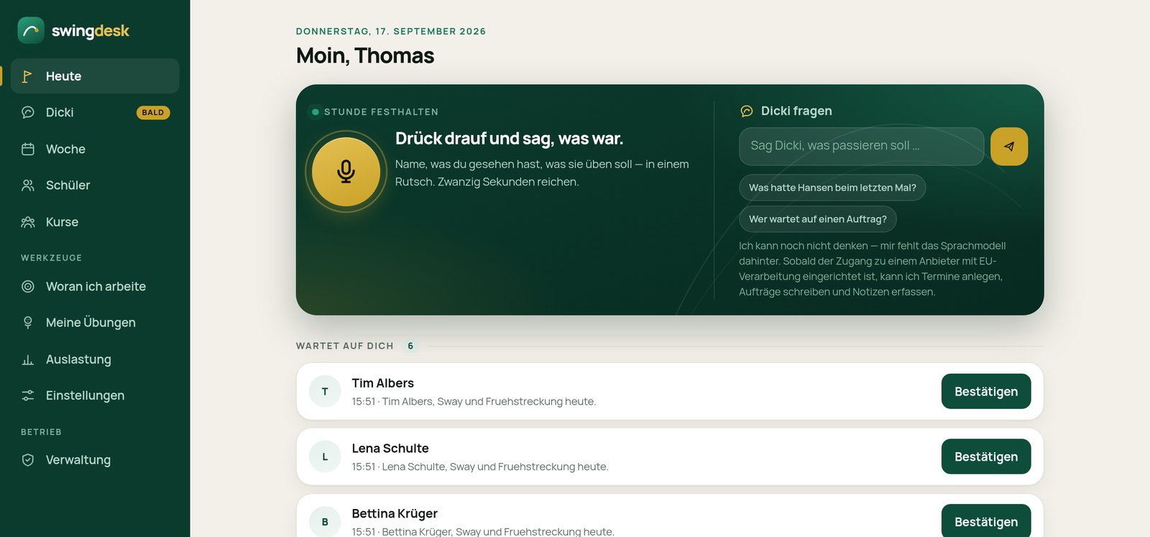Show the Auslastung page
Screen dimensions: 1150x537
[95, 359]
